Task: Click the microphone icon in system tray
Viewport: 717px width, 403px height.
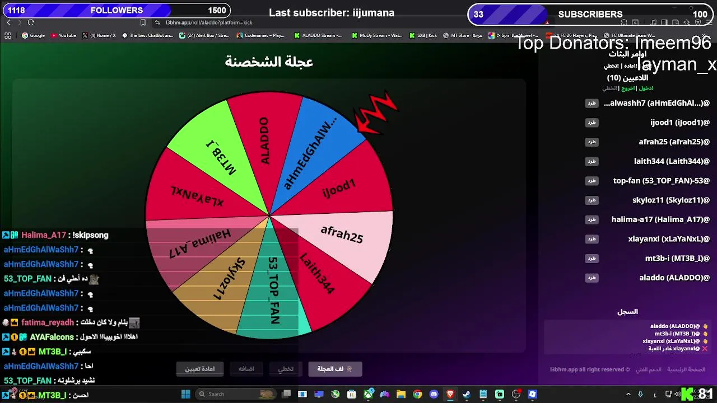Action: point(640,394)
